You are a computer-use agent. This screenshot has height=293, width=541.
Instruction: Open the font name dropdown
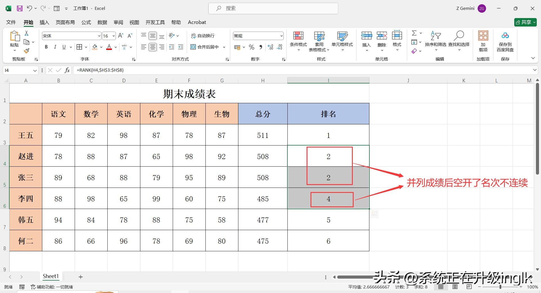(x=99, y=36)
